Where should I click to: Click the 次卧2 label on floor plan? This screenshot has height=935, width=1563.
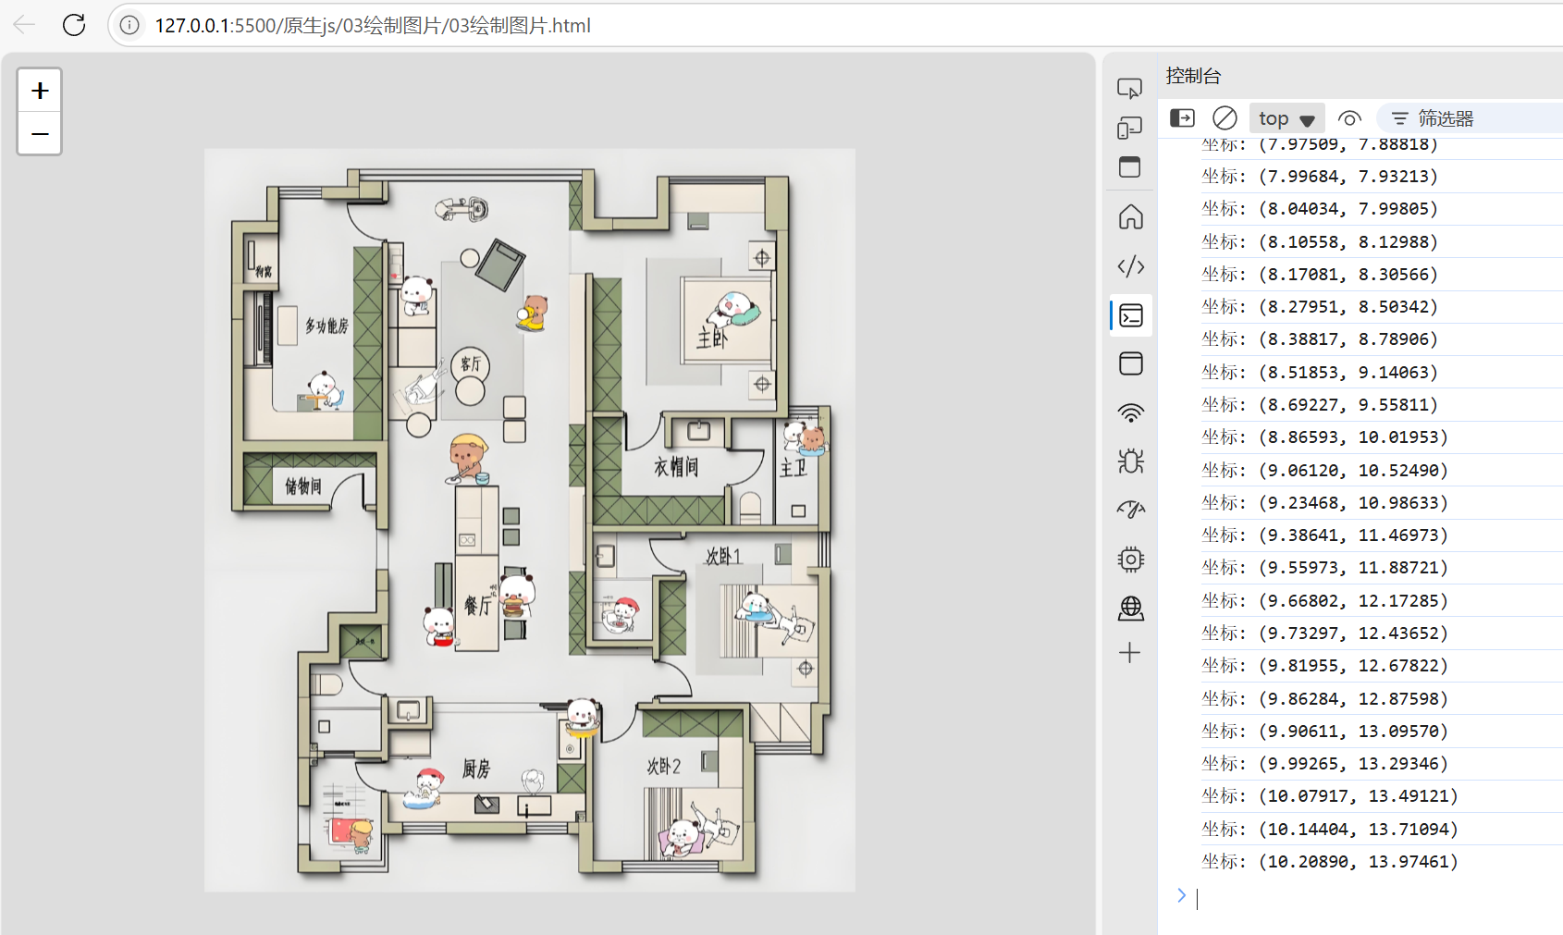click(x=664, y=766)
